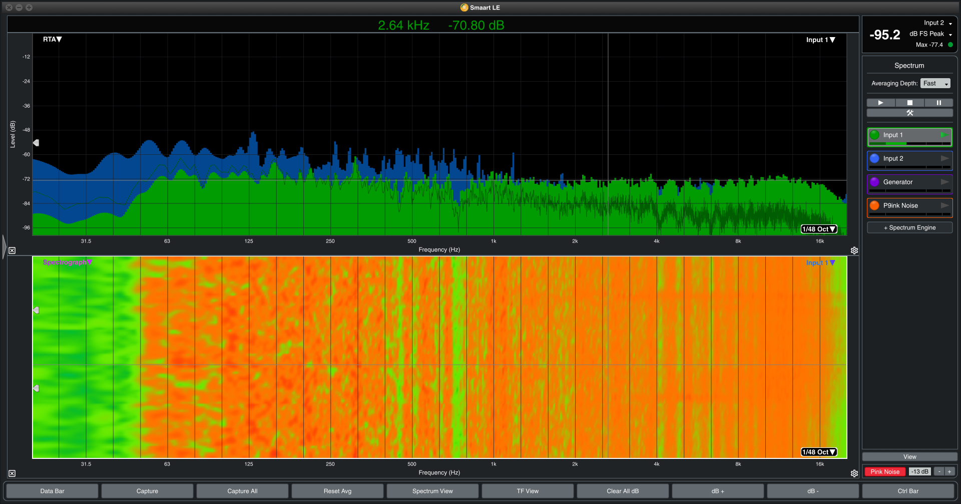961x504 pixels.
Task: Click the lower Spectrograph threshold handle
Action: click(36, 388)
